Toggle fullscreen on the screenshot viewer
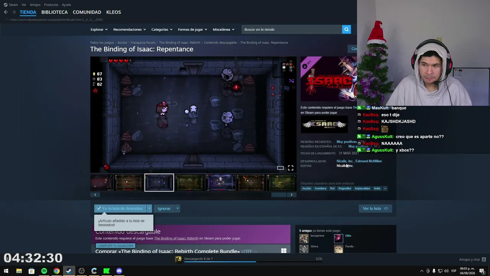 coord(291,168)
